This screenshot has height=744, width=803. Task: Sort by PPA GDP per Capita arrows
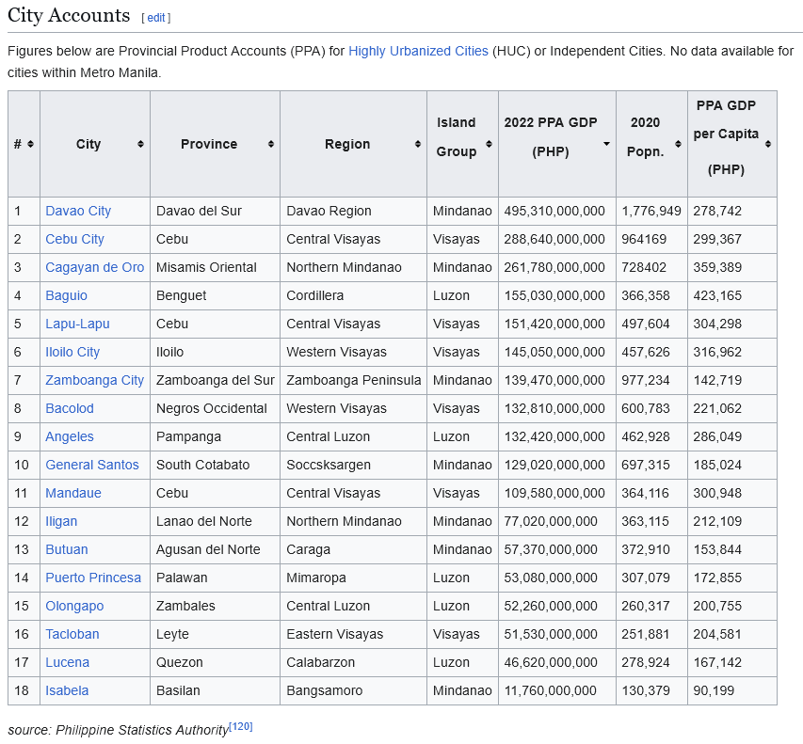[767, 144]
